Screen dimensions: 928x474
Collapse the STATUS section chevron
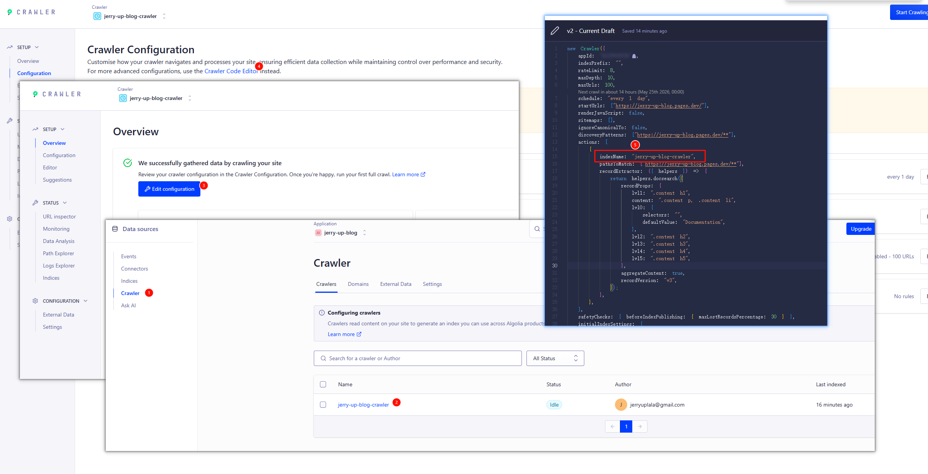coord(65,203)
